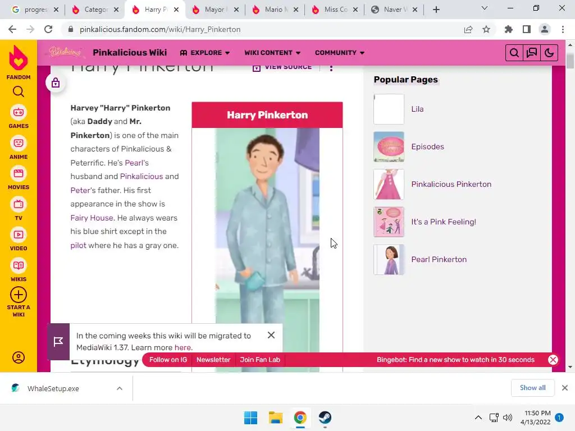The height and width of the screenshot is (431, 575).
Task: Open the TV section icon
Action: pos(19,204)
